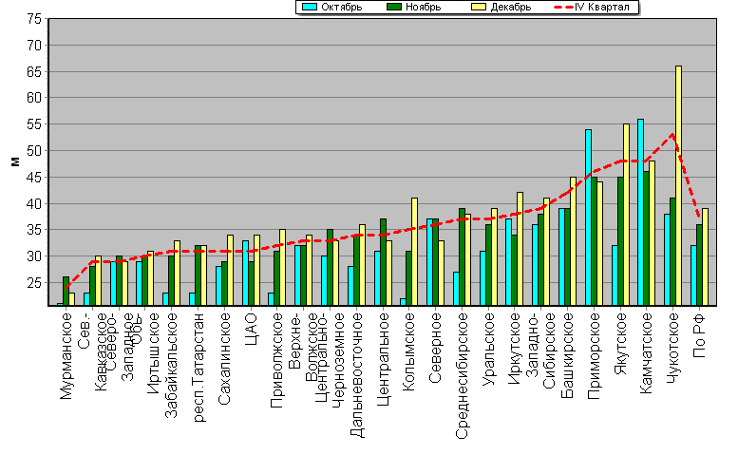Click the cyan Октябрь legend swatch

pos(309,7)
